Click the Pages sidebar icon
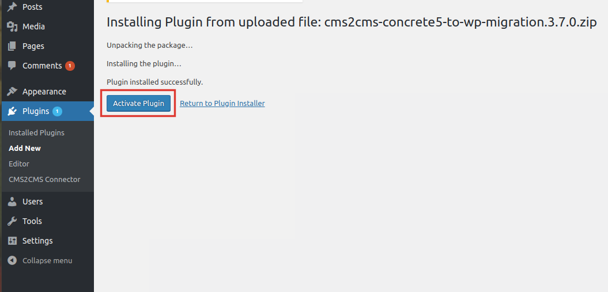The image size is (608, 292). (x=13, y=45)
